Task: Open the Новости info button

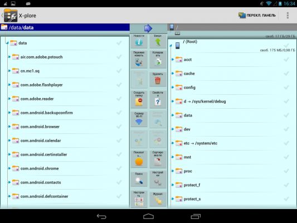Action: (x=139, y=41)
